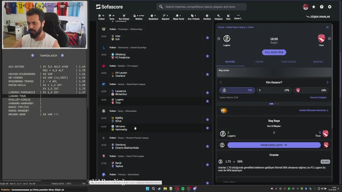Toggle favorite star for Lugano vs Thun row
The image size is (342, 192).
pyautogui.click(x=207, y=101)
